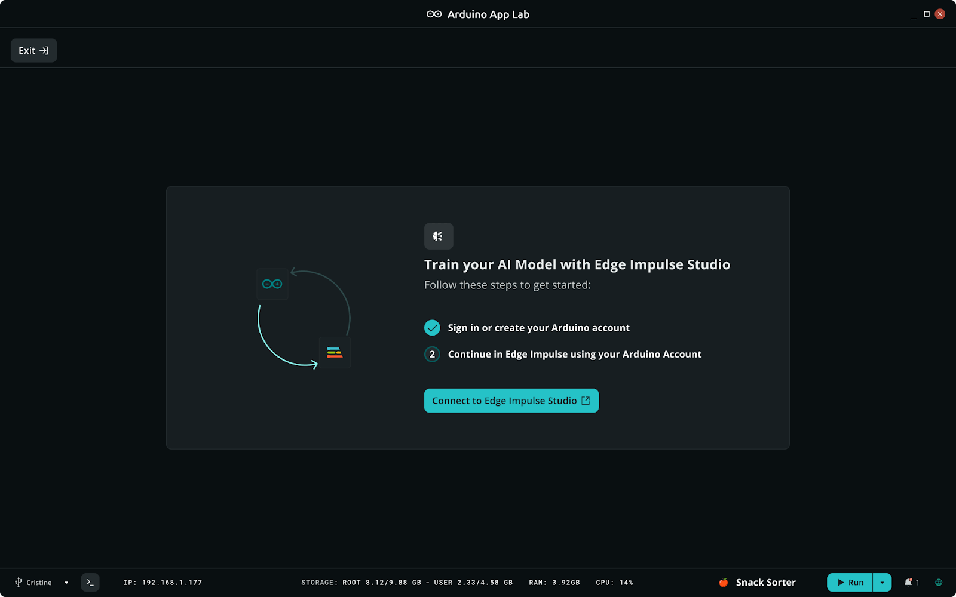Screen dimensions: 956x597
Task: Click the Arduino infinity logo in the title bar
Action: click(x=434, y=14)
